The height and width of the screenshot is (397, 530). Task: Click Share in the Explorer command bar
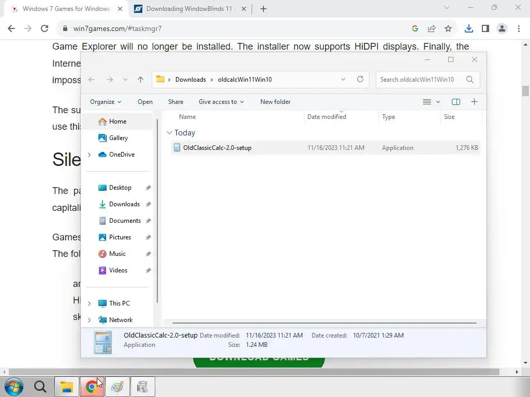pyautogui.click(x=176, y=102)
